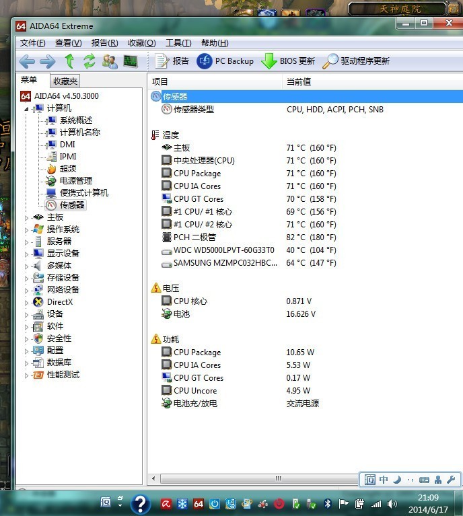Open the 工具(T) menu
463x516 pixels.
point(178,43)
